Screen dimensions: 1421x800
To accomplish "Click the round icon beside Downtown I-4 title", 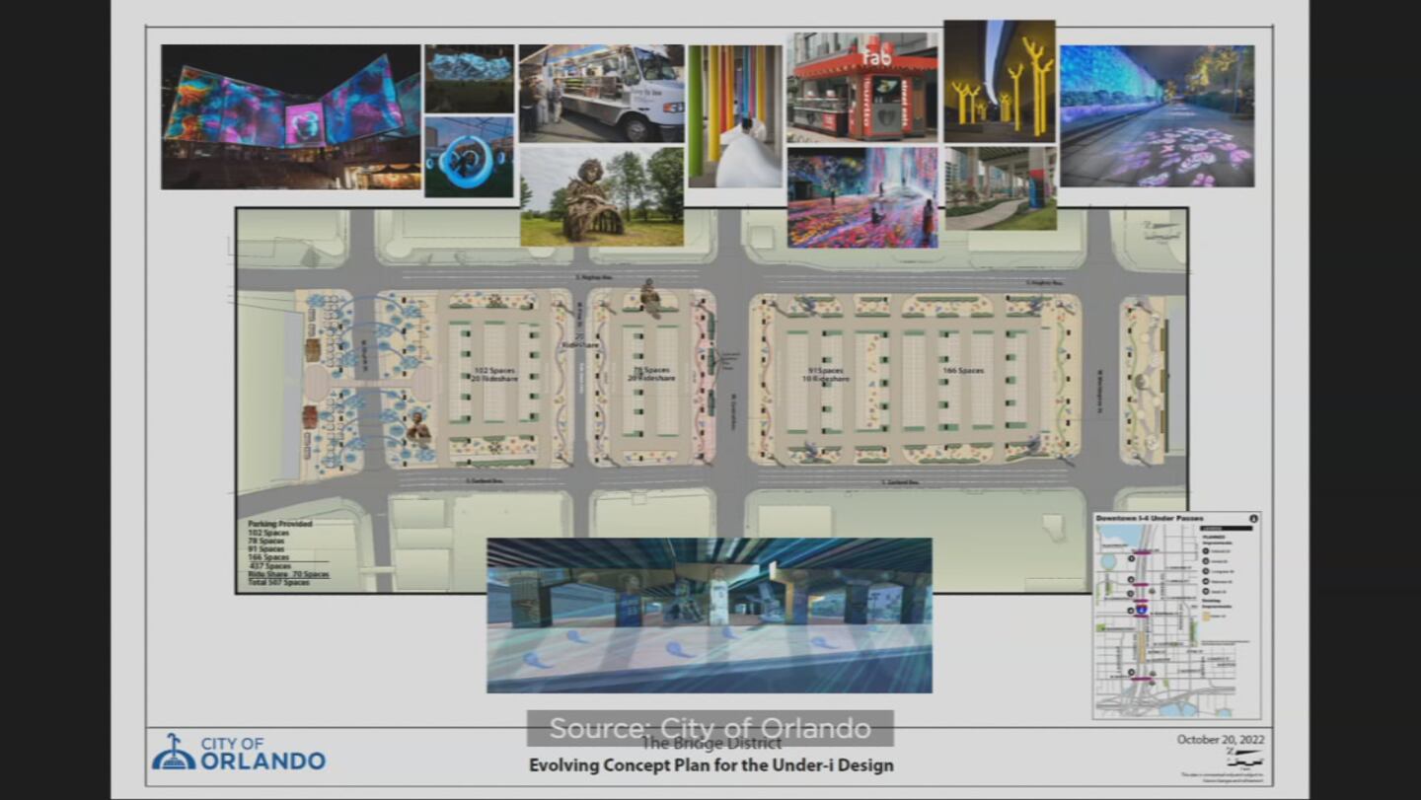I will coord(1253,518).
